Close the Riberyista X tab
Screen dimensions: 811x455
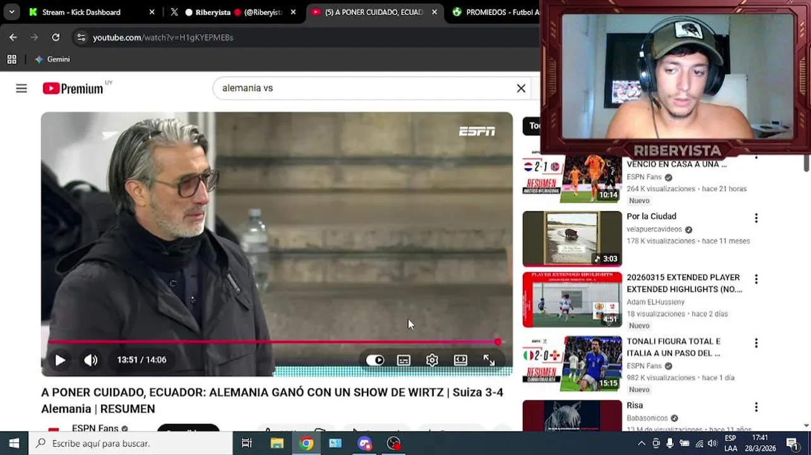[x=293, y=12]
